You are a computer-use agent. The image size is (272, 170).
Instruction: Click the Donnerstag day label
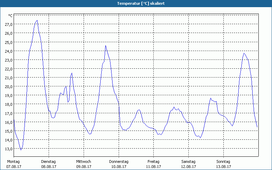(x=119, y=161)
